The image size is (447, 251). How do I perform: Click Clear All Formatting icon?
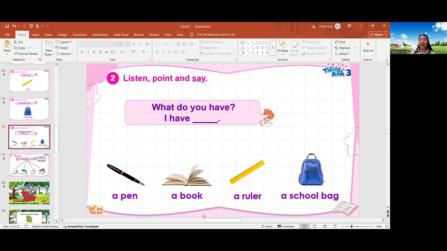[x=147, y=44]
